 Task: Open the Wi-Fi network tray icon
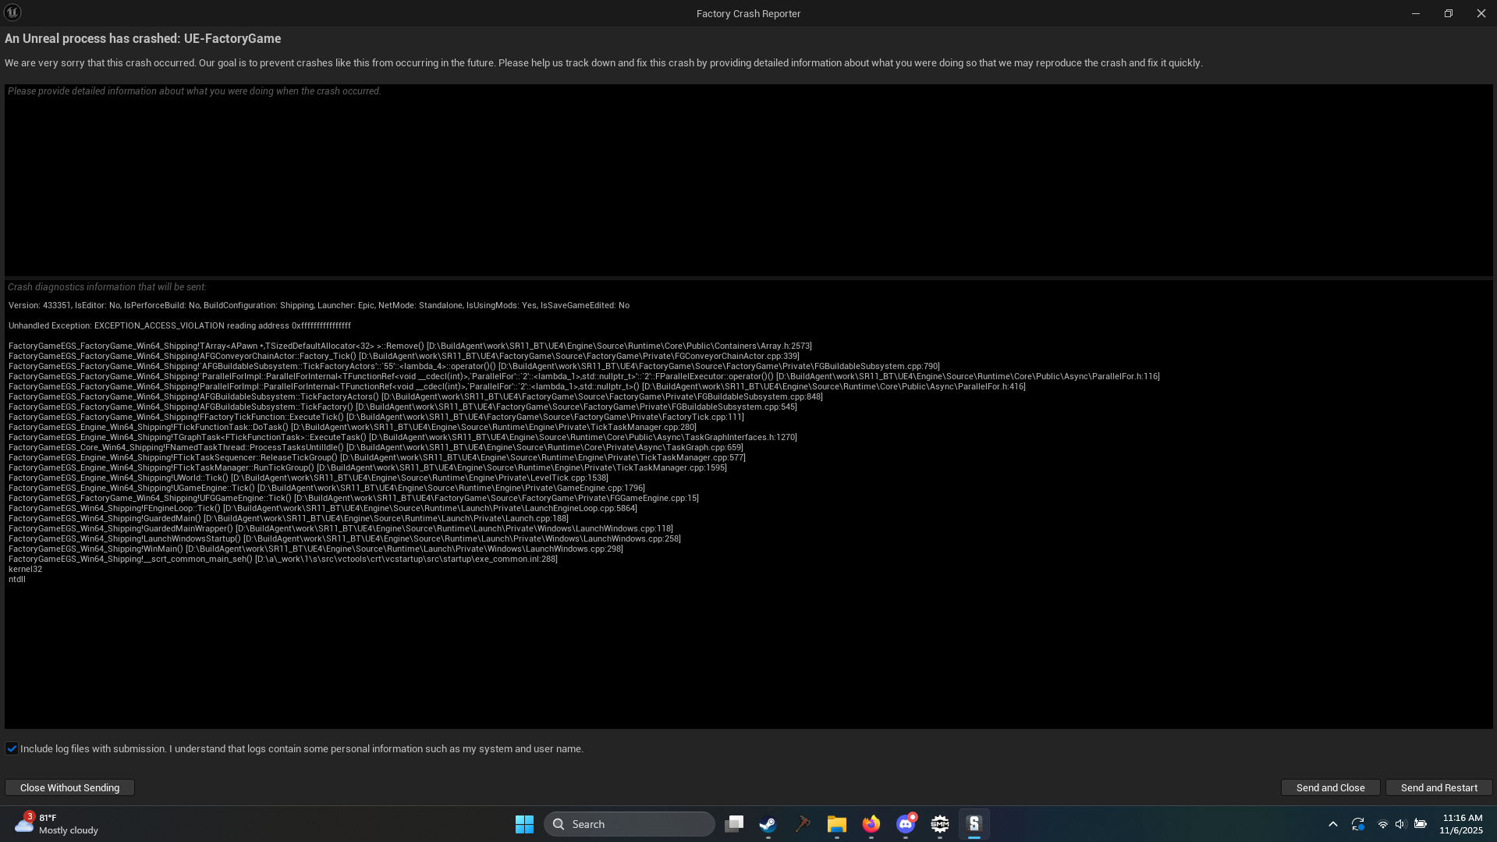[x=1382, y=824]
